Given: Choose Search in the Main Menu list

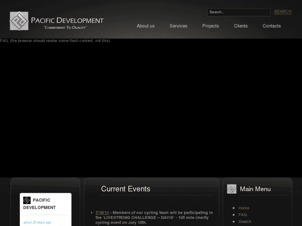Looking at the screenshot, I should (245, 222).
